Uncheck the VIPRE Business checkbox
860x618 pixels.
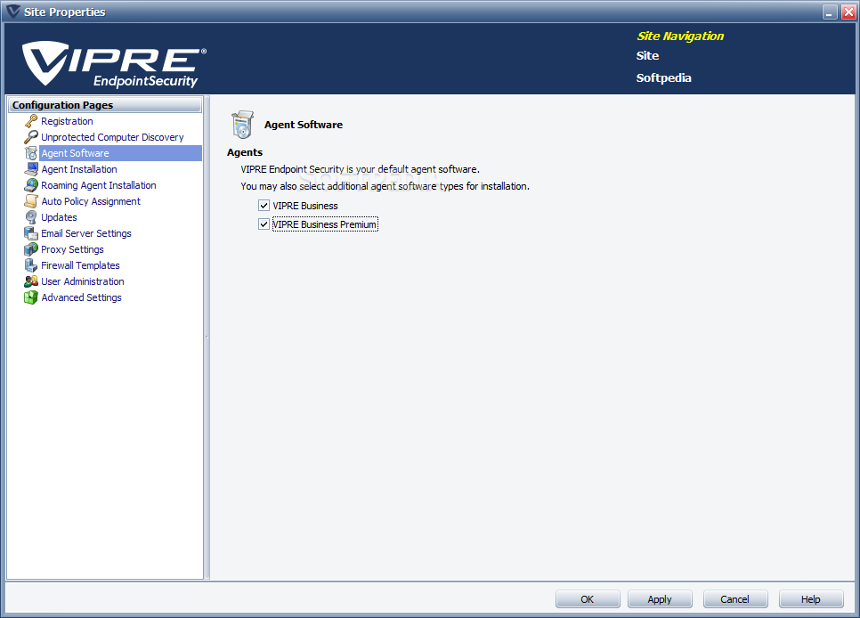(264, 206)
